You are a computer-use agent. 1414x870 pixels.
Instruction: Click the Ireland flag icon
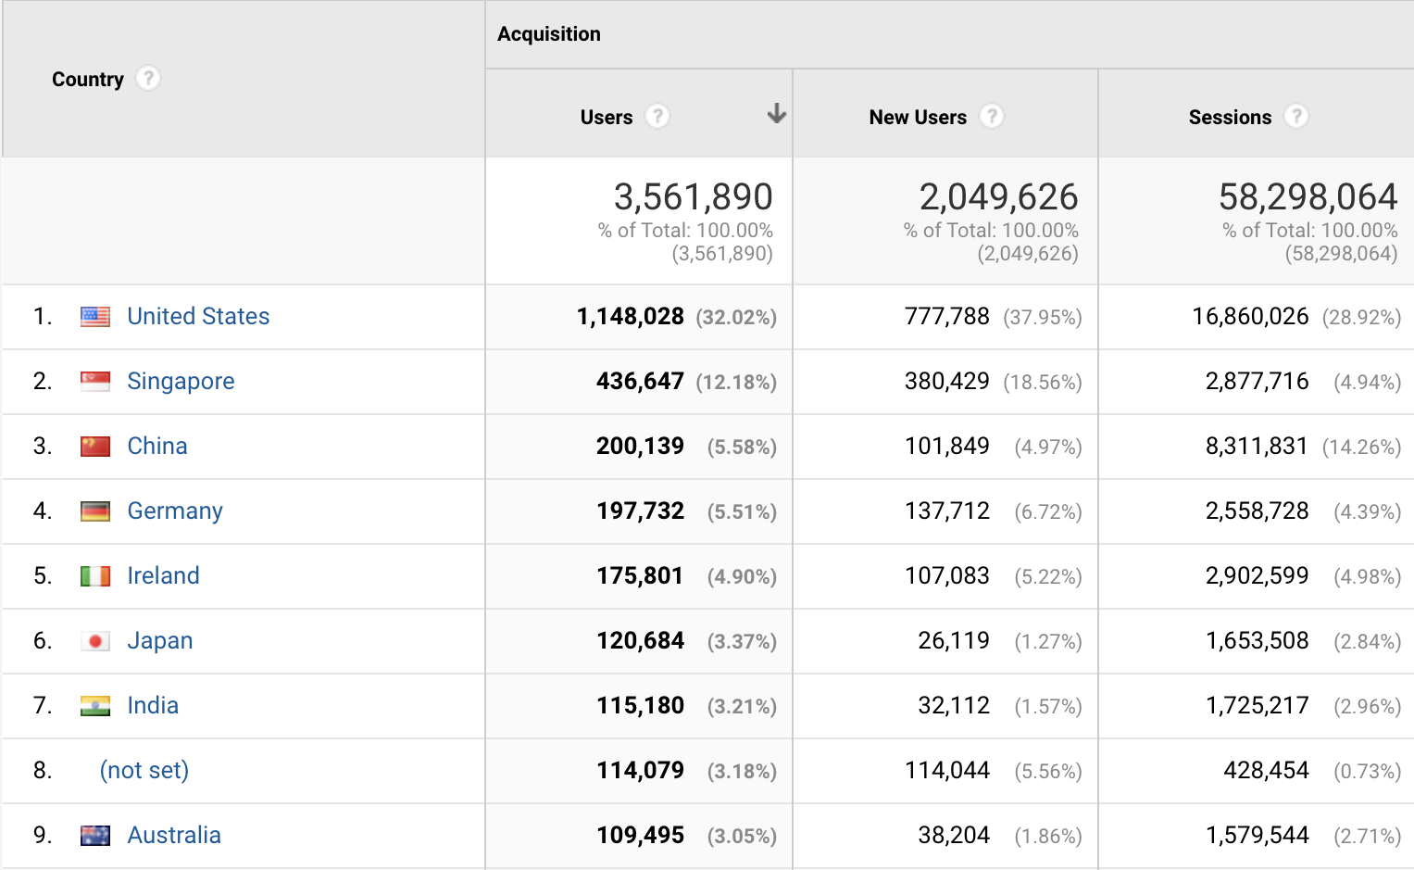tap(95, 575)
